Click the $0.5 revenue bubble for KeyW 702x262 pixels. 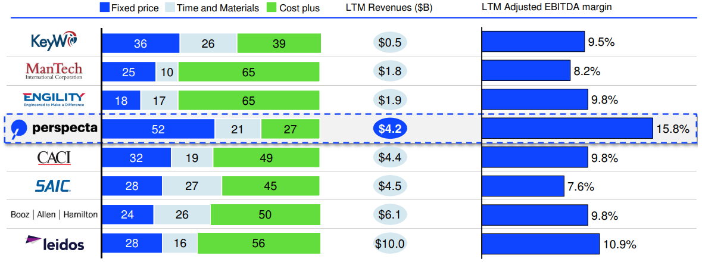(391, 43)
